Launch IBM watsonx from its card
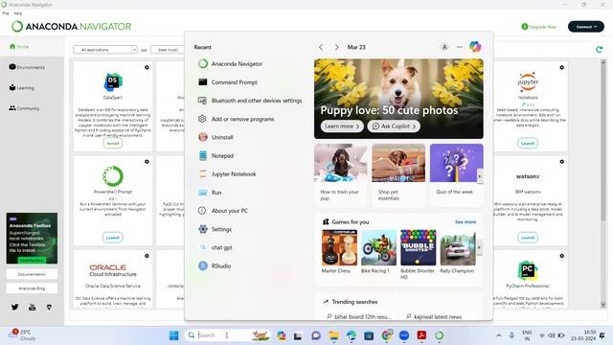 528,238
